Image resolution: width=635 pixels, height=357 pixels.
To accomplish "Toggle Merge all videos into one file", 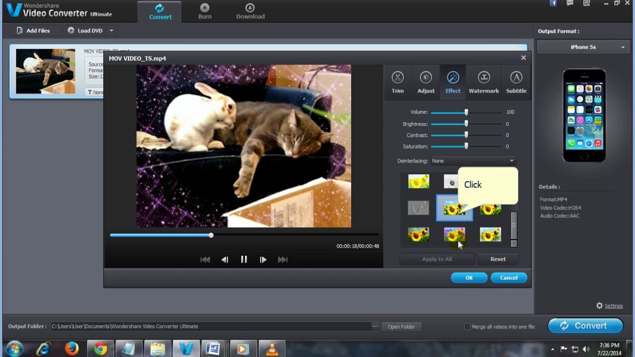I will coord(467,327).
